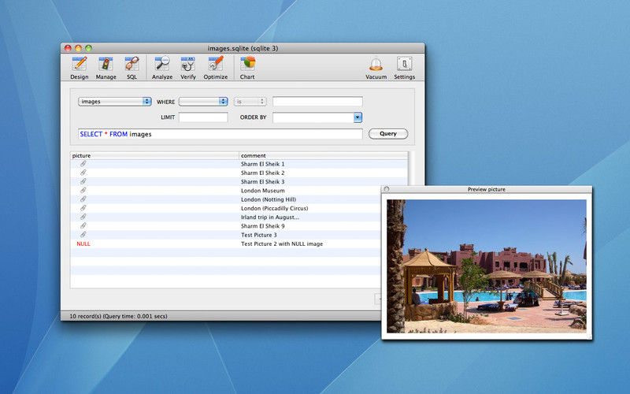This screenshot has height=394, width=630.
Task: Click the paperclip for London Museum
Action: [83, 190]
